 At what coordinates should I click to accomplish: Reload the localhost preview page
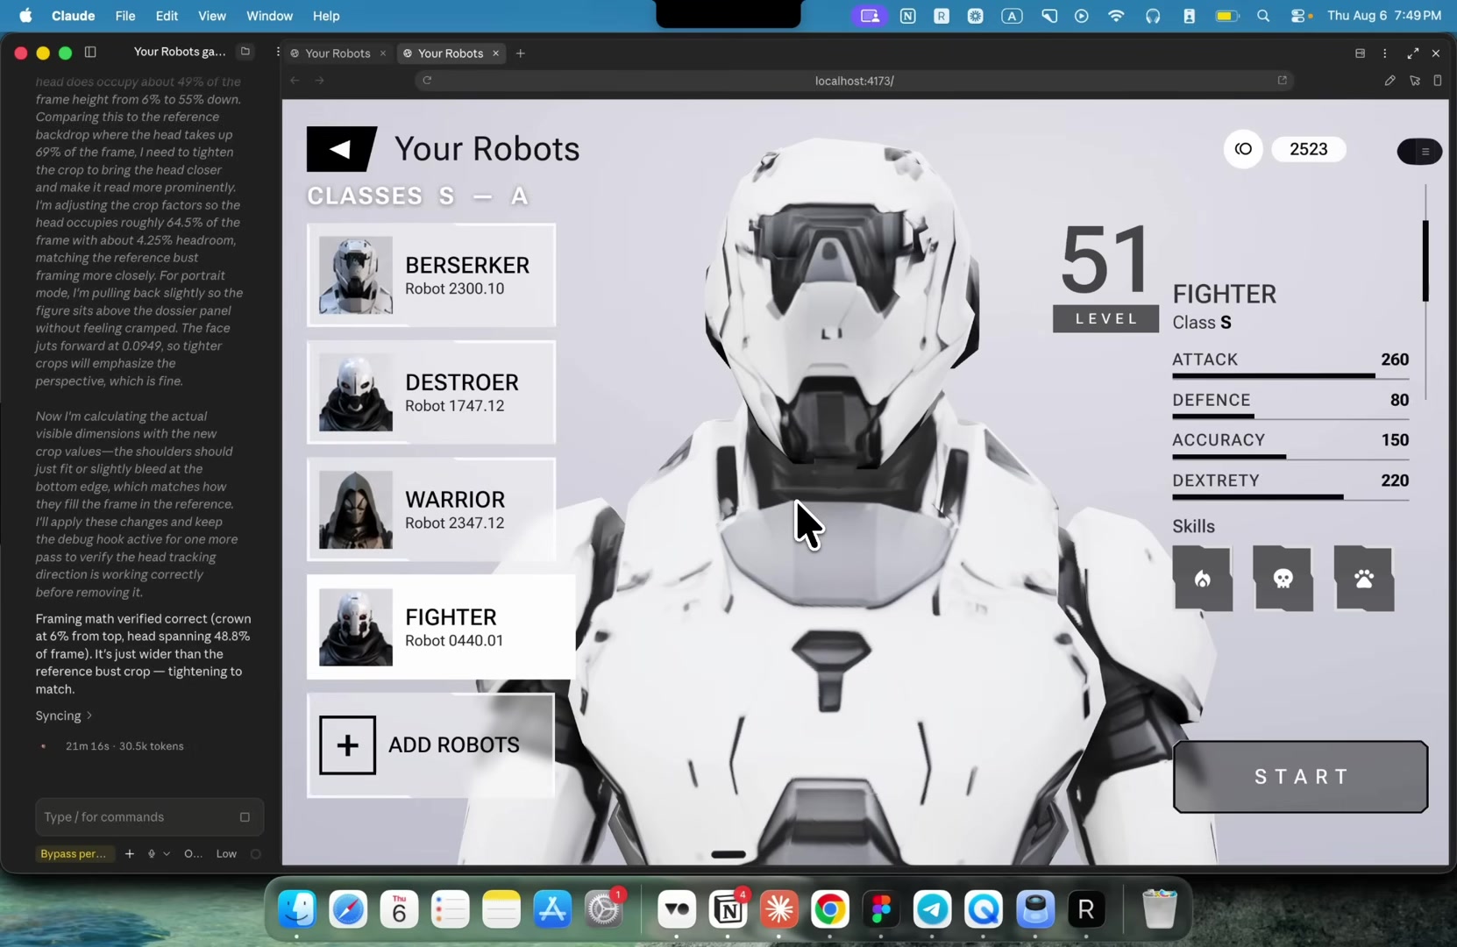pyautogui.click(x=427, y=81)
